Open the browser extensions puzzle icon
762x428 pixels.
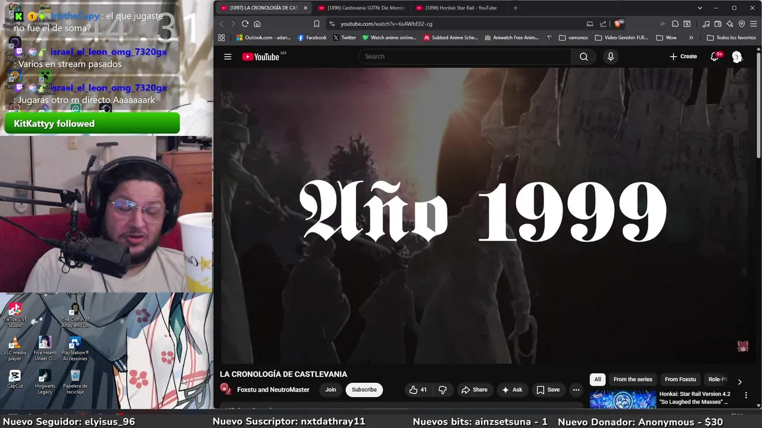coord(675,24)
